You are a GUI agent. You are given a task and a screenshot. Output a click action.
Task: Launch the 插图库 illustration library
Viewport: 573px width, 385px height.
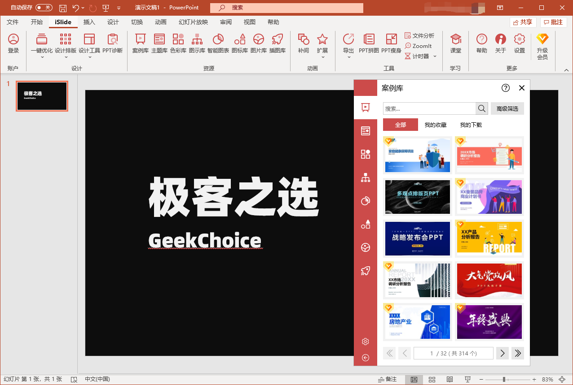(x=277, y=43)
